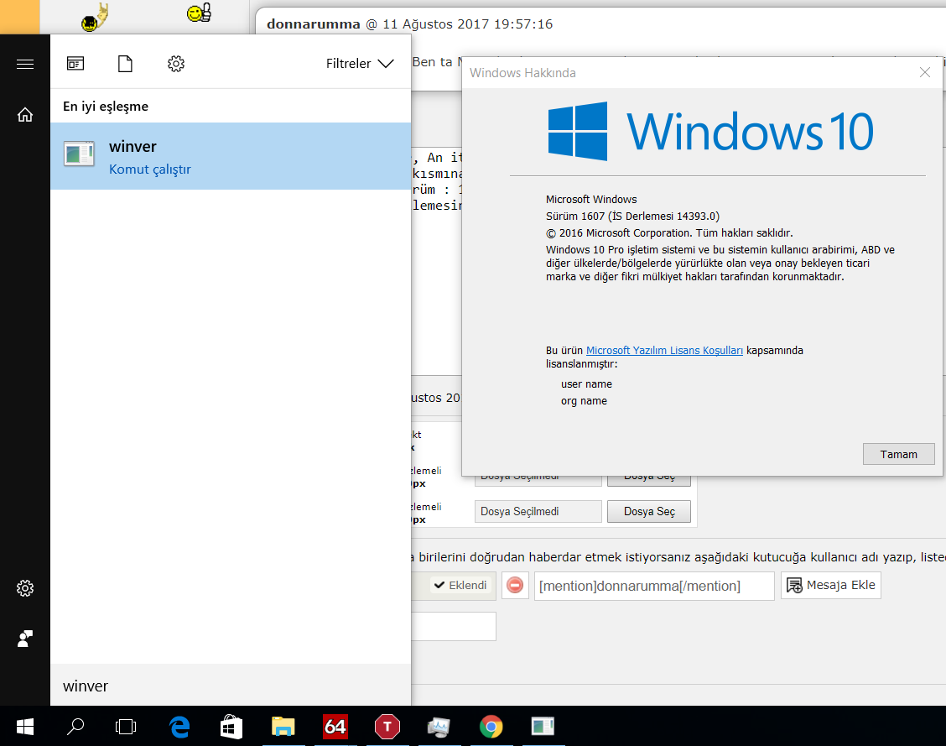Switch to Google Chrome on taskbar
This screenshot has height=746, width=946.
(x=491, y=727)
